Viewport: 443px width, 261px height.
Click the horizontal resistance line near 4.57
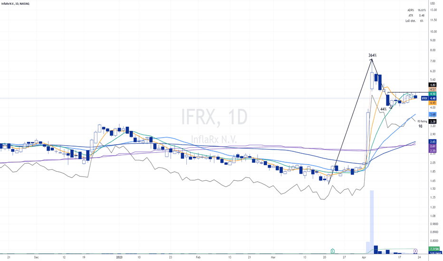[408, 93]
